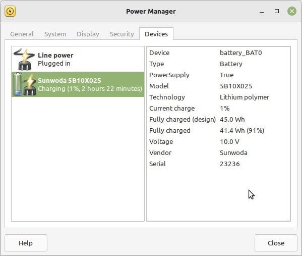Maximize the Power Manager window

(x=277, y=11)
